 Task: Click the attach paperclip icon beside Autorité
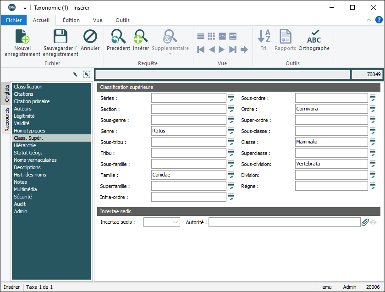pyautogui.click(x=365, y=222)
